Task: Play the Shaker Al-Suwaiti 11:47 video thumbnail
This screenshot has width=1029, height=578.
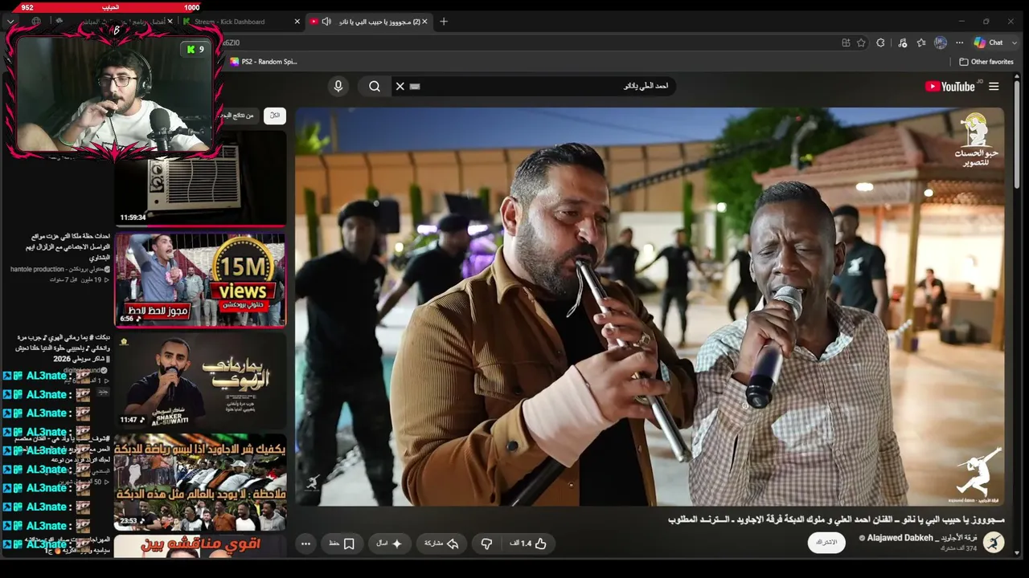Action: [x=200, y=381]
